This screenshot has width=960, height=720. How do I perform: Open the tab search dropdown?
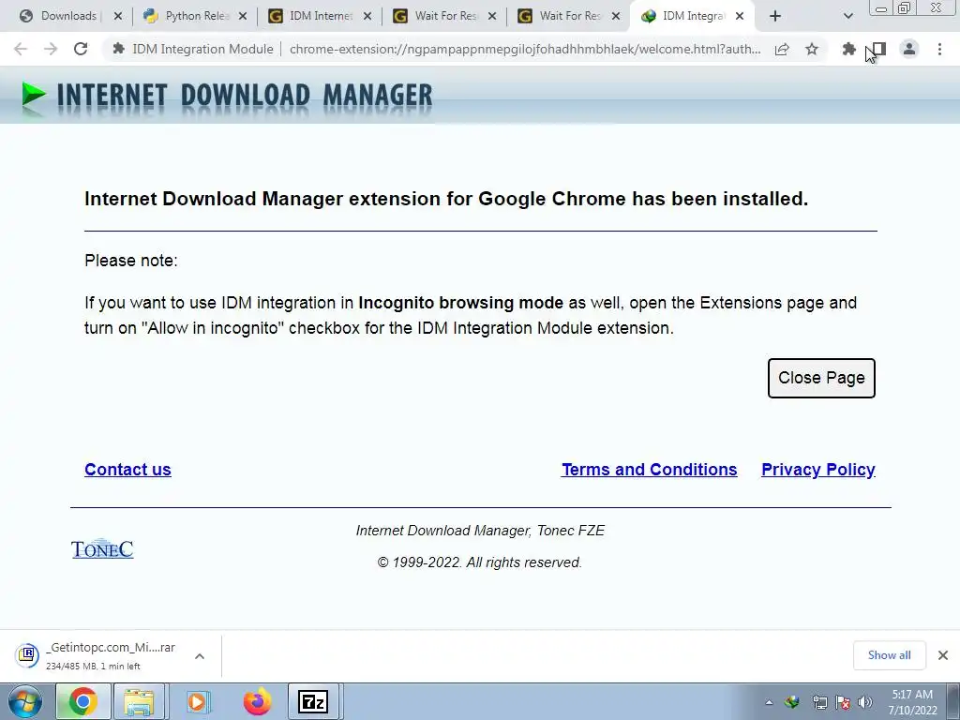847,16
